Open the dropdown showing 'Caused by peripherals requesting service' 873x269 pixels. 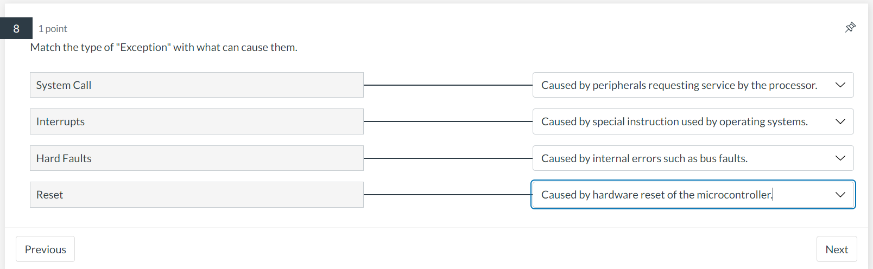click(x=693, y=85)
